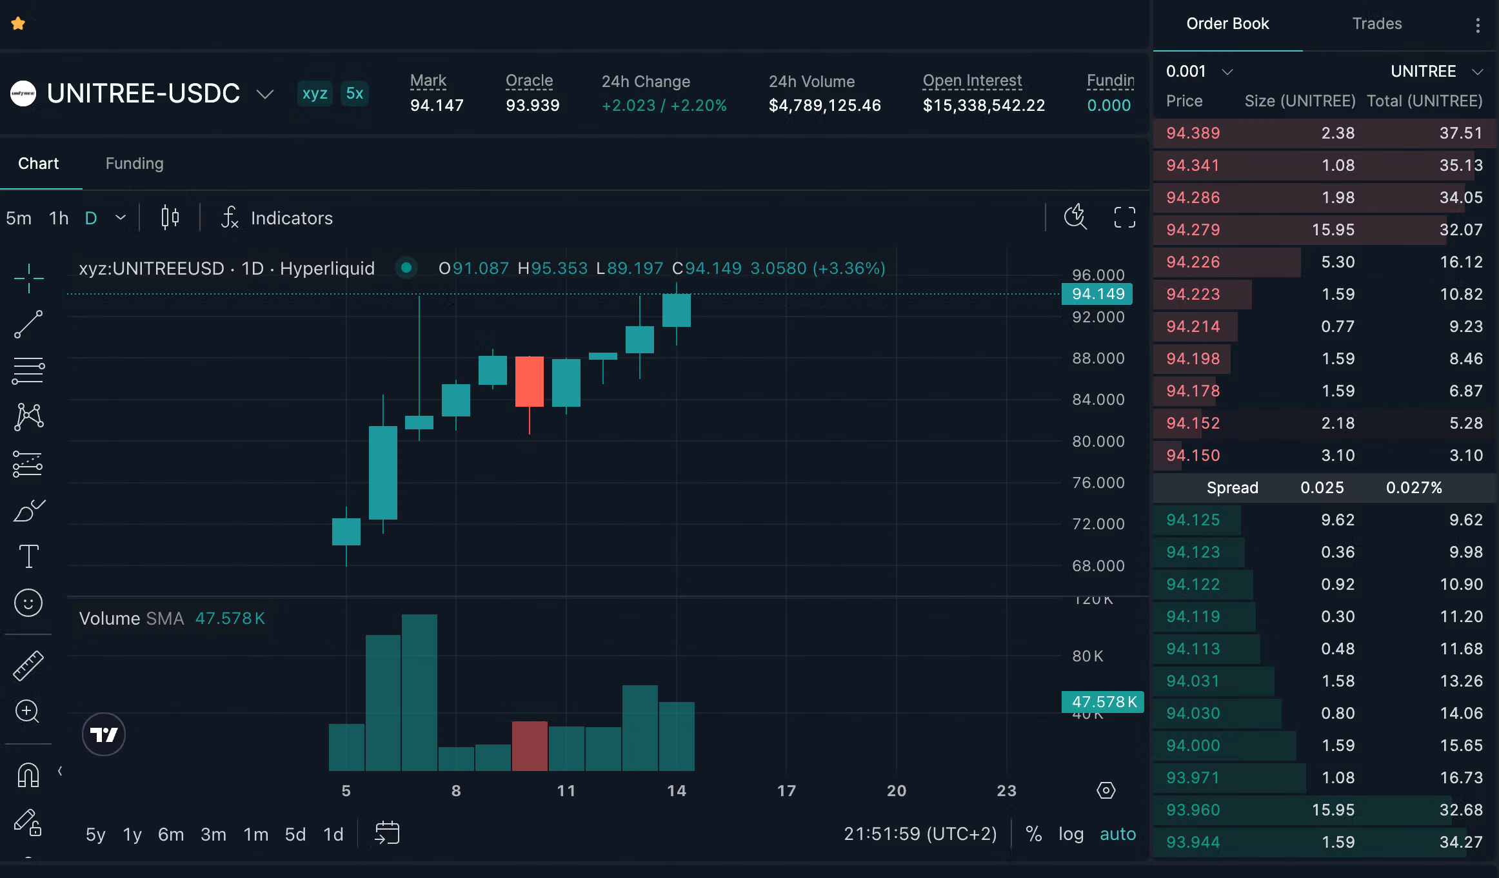This screenshot has width=1499, height=878.
Task: Open the candlestick chart style menu
Action: (170, 218)
